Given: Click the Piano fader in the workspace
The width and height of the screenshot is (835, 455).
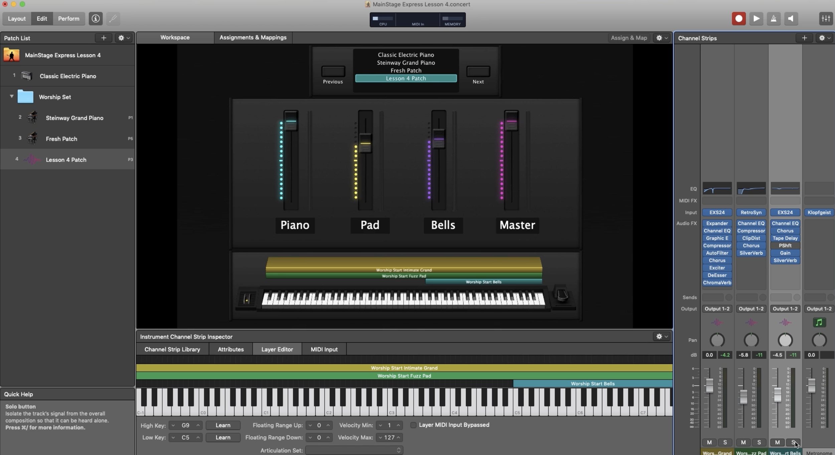Looking at the screenshot, I should click(291, 121).
